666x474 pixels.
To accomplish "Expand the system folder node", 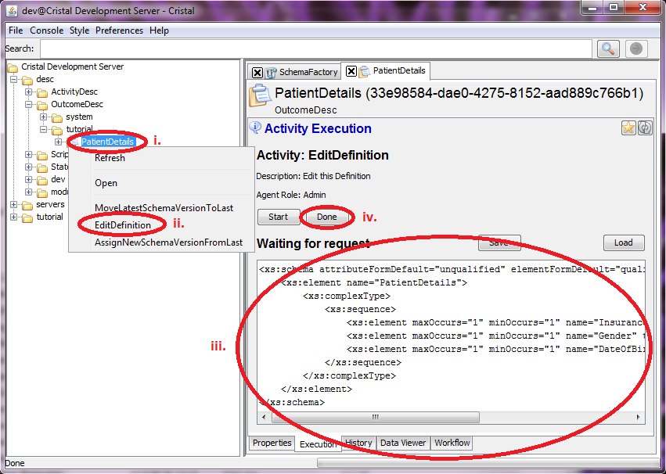I will [x=43, y=117].
